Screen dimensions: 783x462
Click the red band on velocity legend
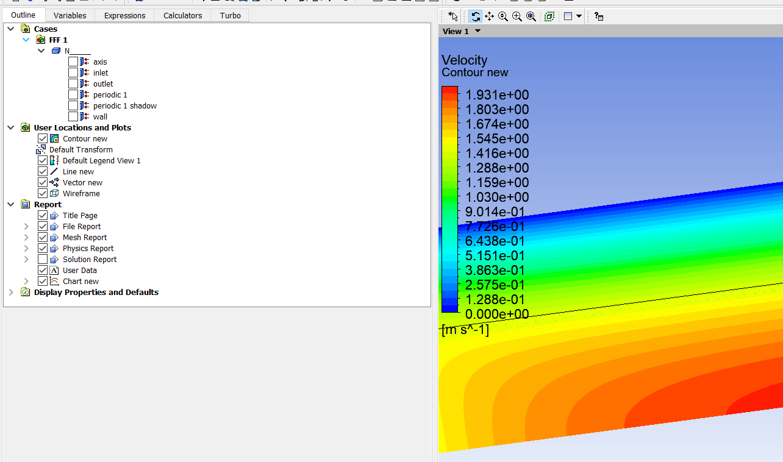click(x=449, y=91)
